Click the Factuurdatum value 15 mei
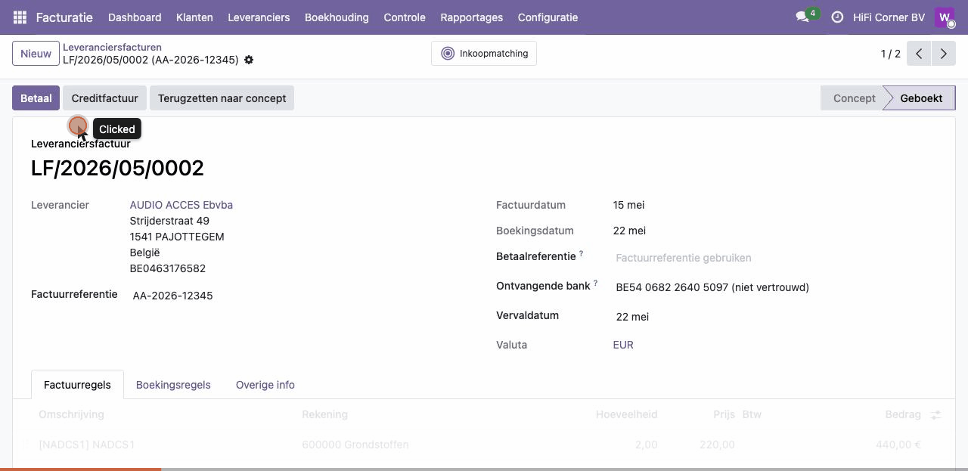The width and height of the screenshot is (968, 471). tap(628, 205)
